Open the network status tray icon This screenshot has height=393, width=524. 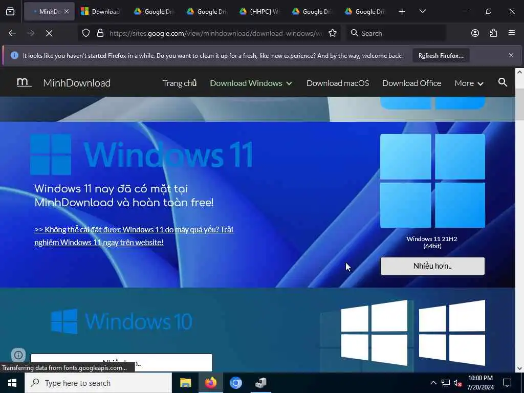pos(446,383)
